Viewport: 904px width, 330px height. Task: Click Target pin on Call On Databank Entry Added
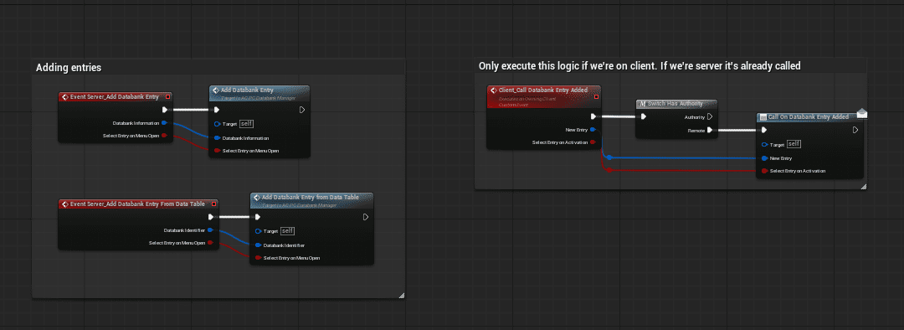click(x=764, y=144)
